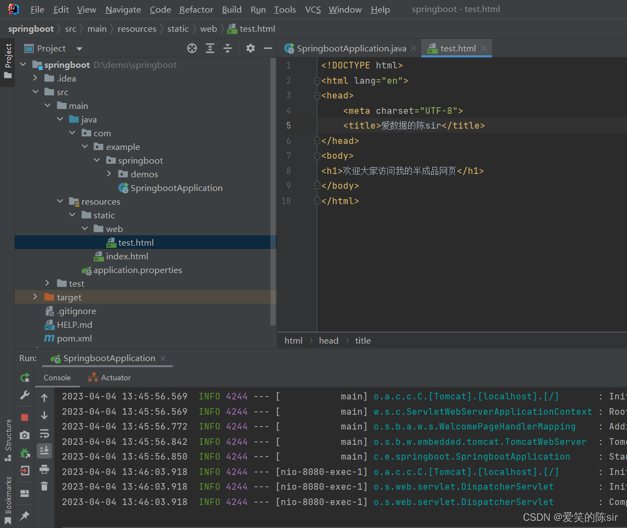Toggle soft-wrap in the console
This screenshot has height=528, width=627.
pyautogui.click(x=44, y=433)
